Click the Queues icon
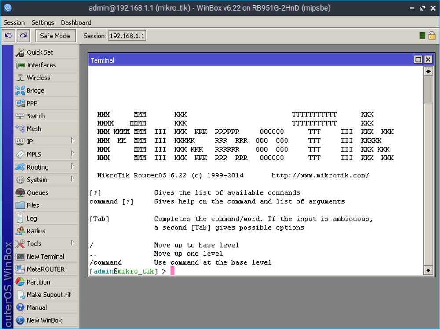Image resolution: width=440 pixels, height=329 pixels. tap(20, 193)
